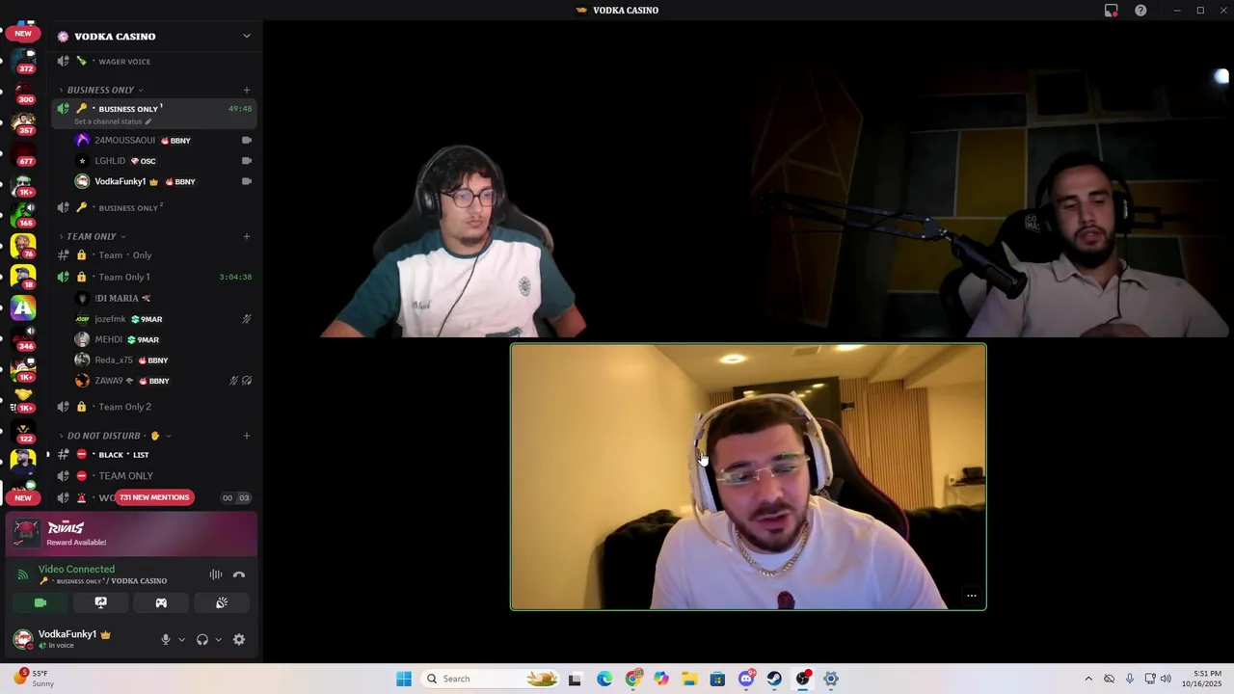Share your screen button in voice panel
Screen dimensions: 1234x694
coord(100,602)
